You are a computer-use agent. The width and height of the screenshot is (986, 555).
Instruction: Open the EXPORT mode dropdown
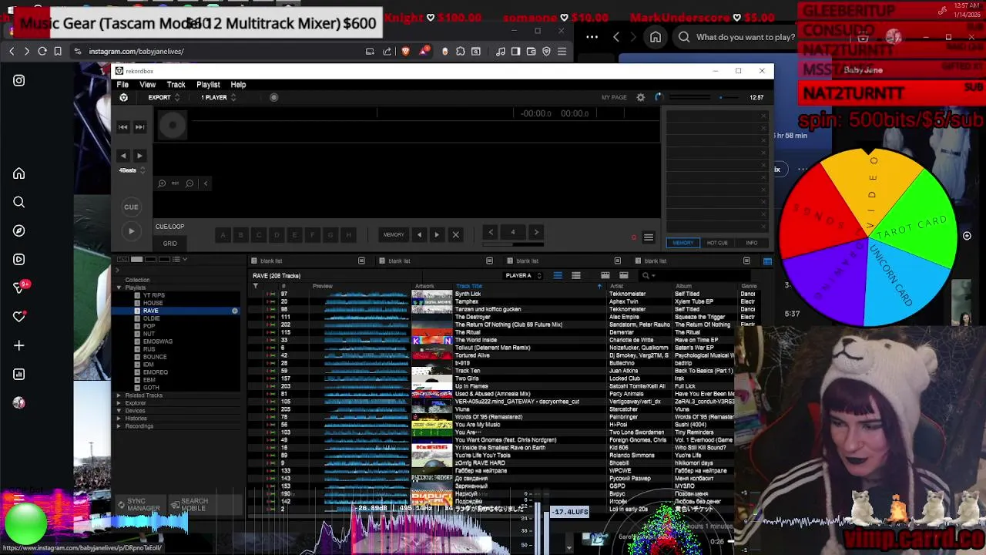click(163, 97)
